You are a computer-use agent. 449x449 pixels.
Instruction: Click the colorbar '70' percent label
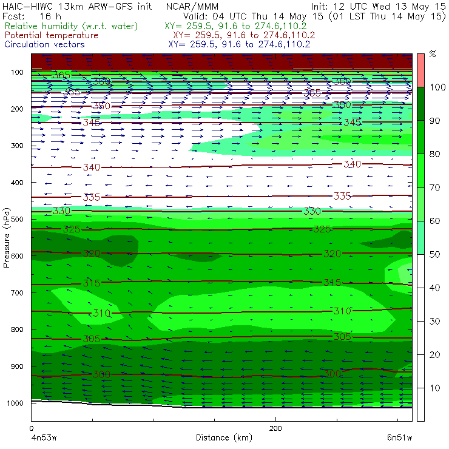pos(434,187)
